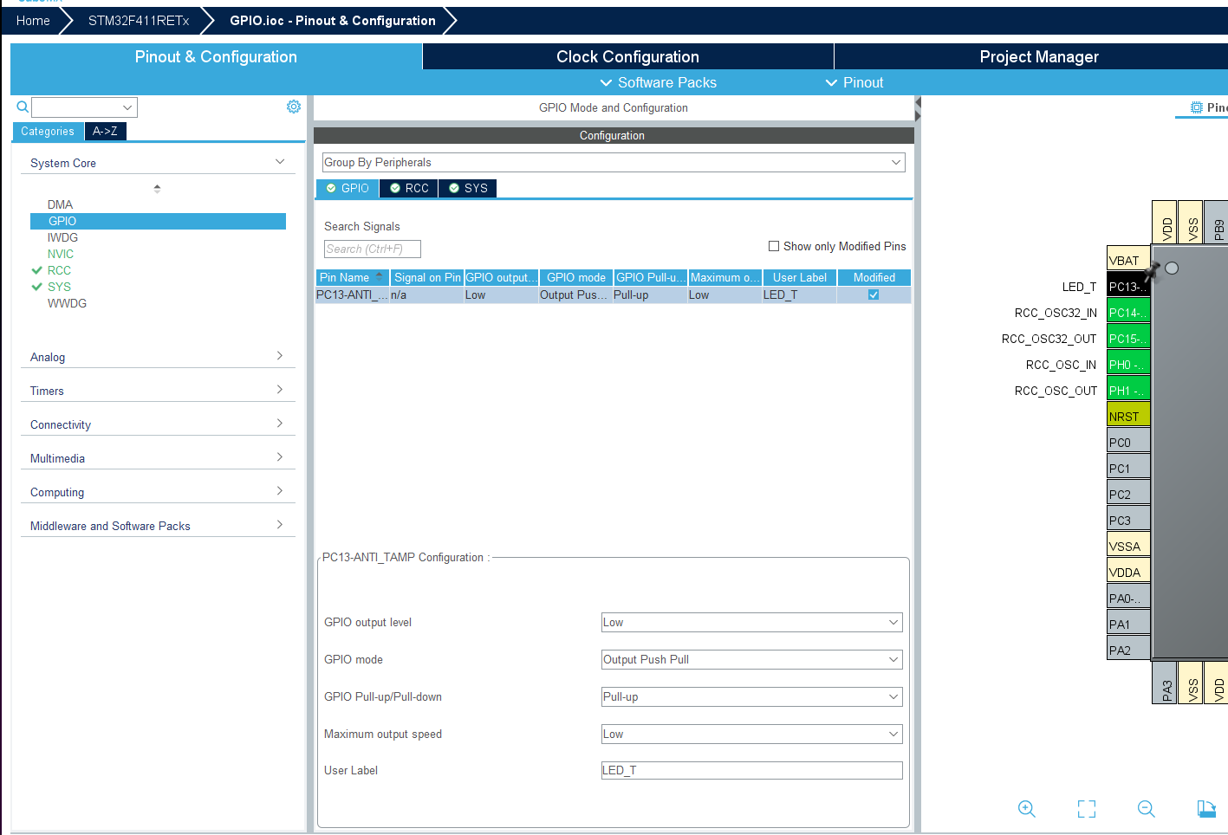This screenshot has width=1228, height=835.
Task: Click the NRST pin on the chip
Action: [1127, 417]
